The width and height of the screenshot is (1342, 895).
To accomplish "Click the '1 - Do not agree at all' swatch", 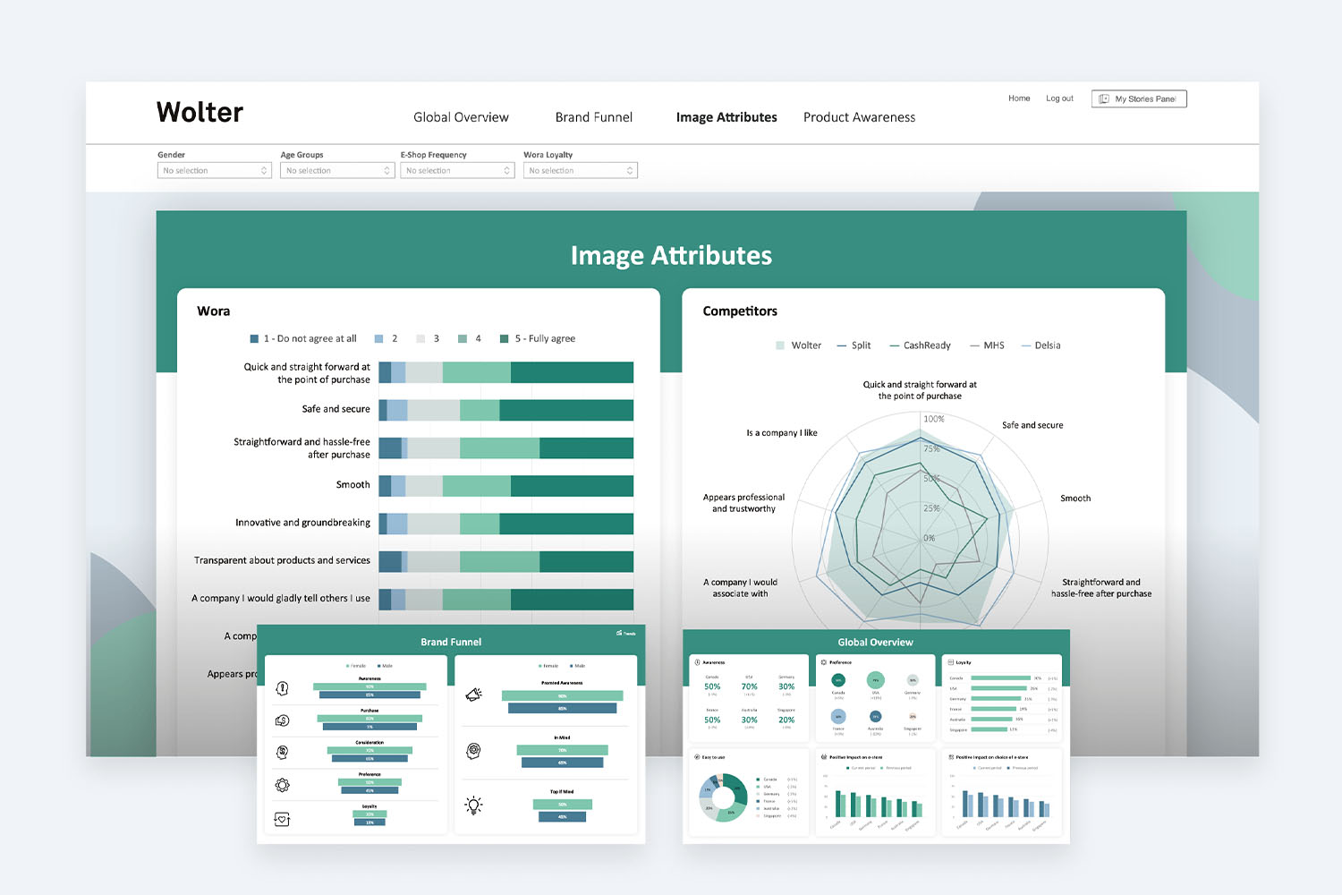I will tap(254, 338).
